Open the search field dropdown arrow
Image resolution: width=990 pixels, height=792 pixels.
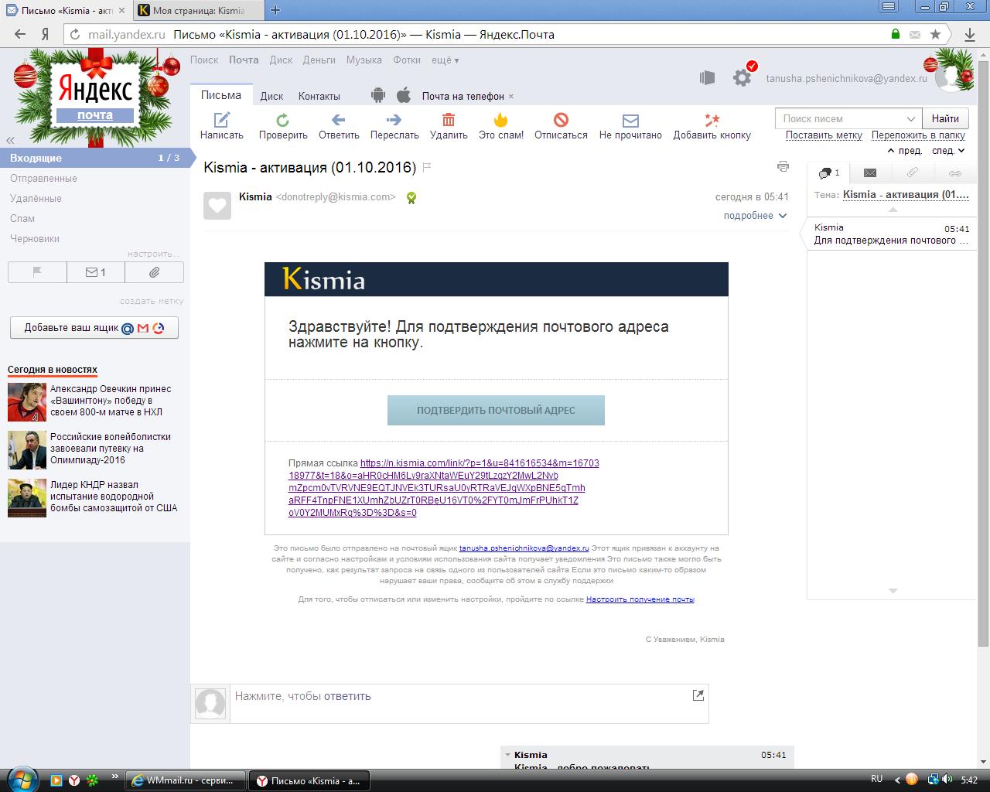pos(911,118)
